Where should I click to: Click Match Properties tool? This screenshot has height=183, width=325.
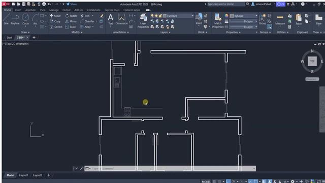pyautogui.click(x=218, y=21)
